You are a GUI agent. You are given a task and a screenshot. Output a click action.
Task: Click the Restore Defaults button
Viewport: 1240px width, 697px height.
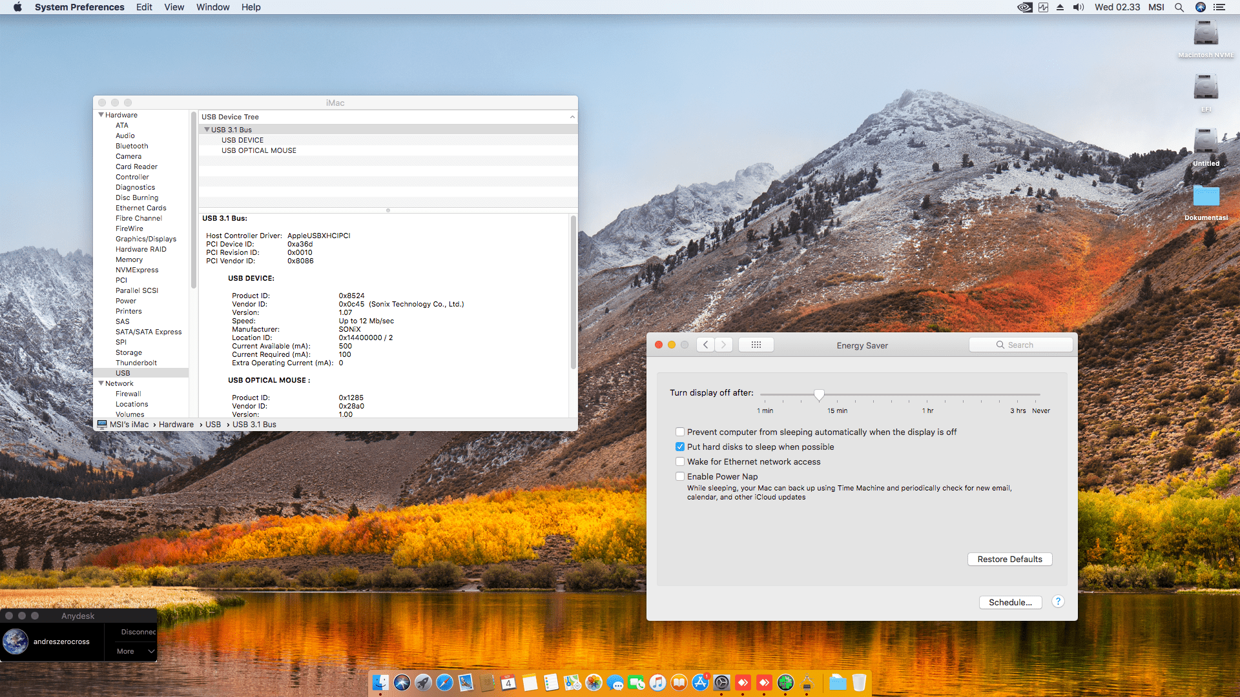[1009, 559]
